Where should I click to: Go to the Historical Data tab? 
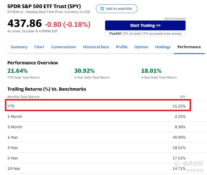96,47
